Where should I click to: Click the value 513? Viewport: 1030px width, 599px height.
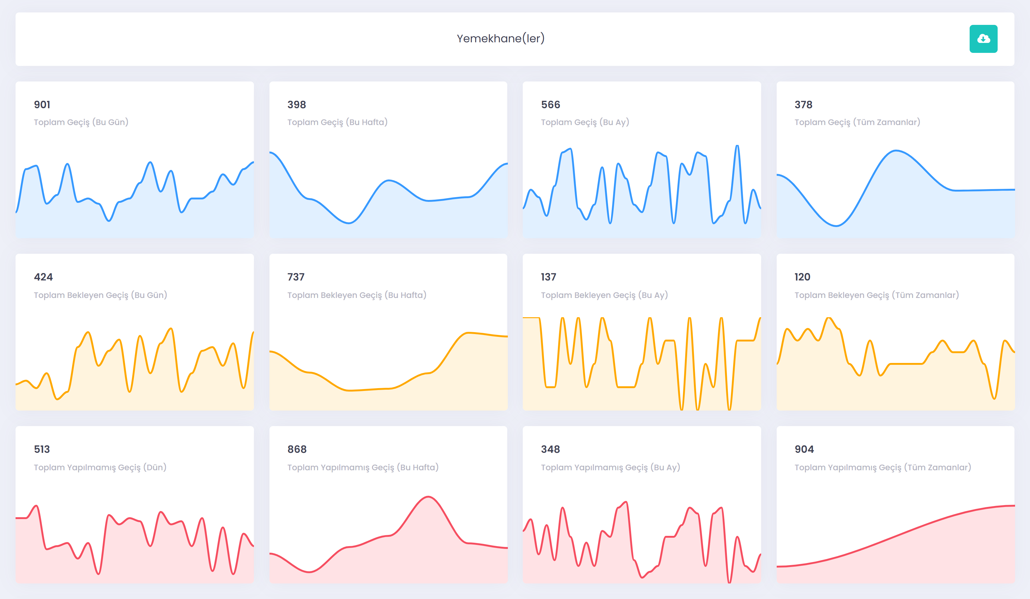[x=42, y=449]
